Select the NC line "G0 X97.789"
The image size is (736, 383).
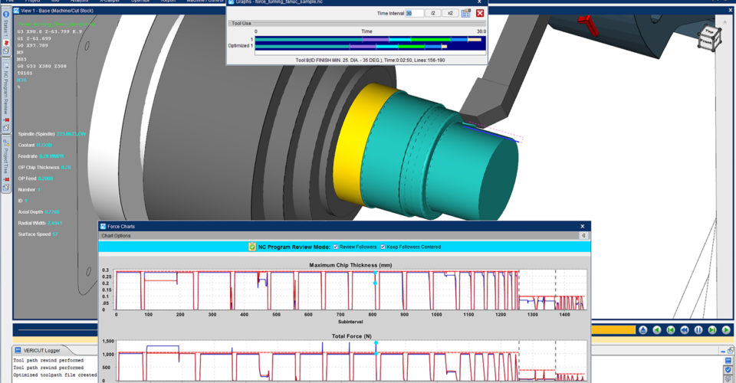[x=33, y=45]
